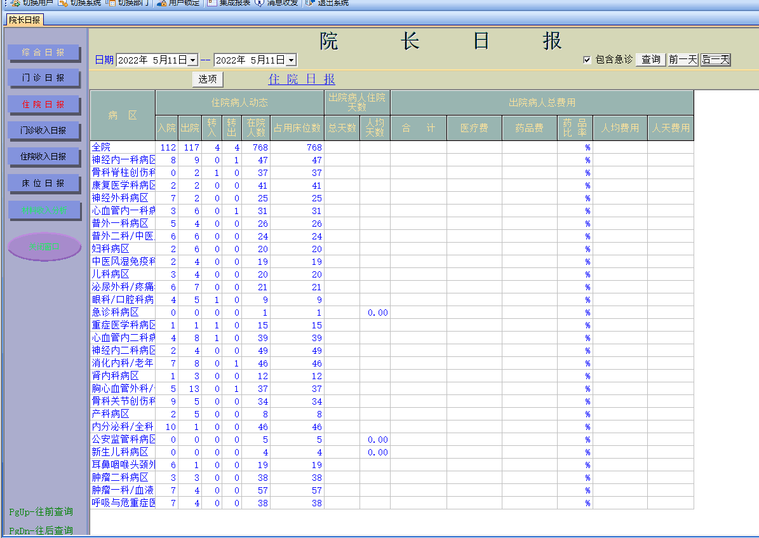Select 住院日报 in the sidebar
759x538 pixels.
[43, 104]
